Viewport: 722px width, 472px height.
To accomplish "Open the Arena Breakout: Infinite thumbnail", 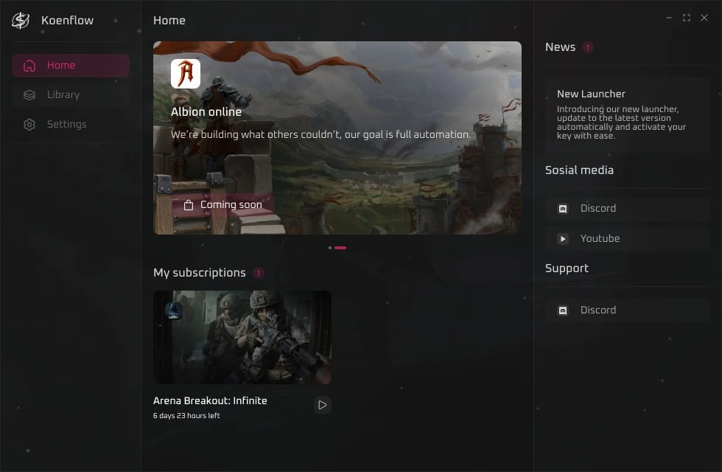I will [x=242, y=338].
